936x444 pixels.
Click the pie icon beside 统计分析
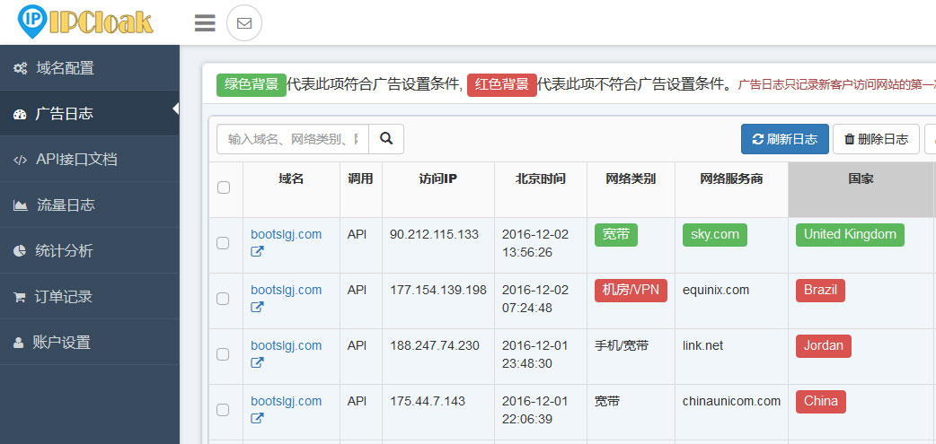[x=20, y=251]
